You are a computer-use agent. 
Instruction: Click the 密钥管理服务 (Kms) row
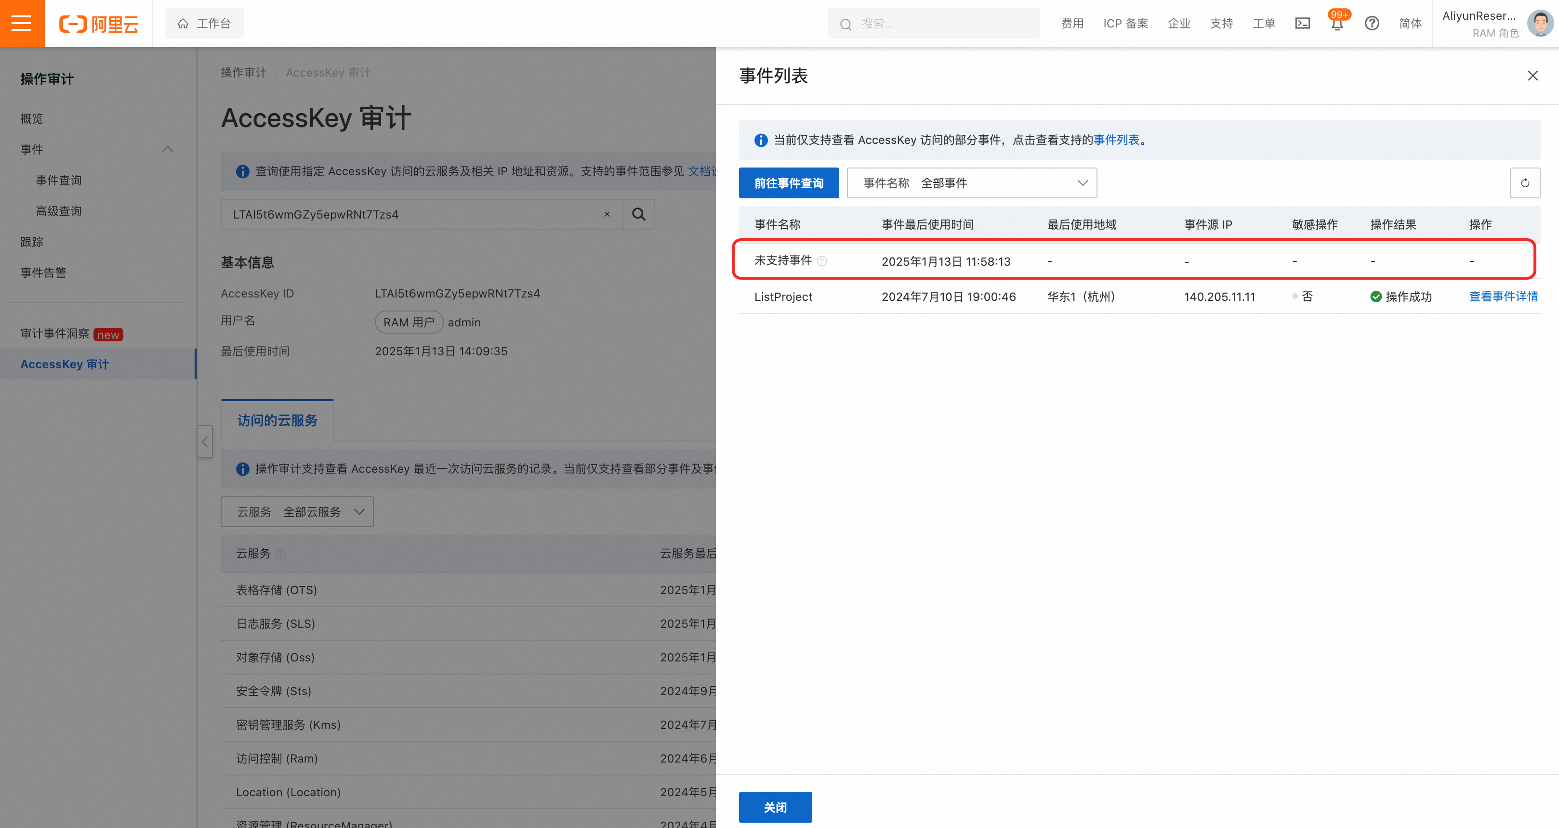pyautogui.click(x=468, y=725)
